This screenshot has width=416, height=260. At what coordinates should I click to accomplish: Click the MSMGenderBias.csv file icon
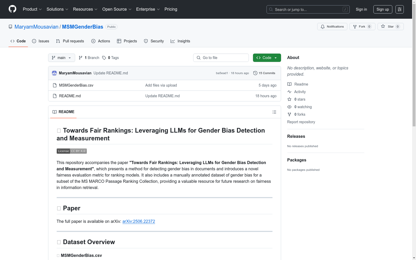point(55,85)
